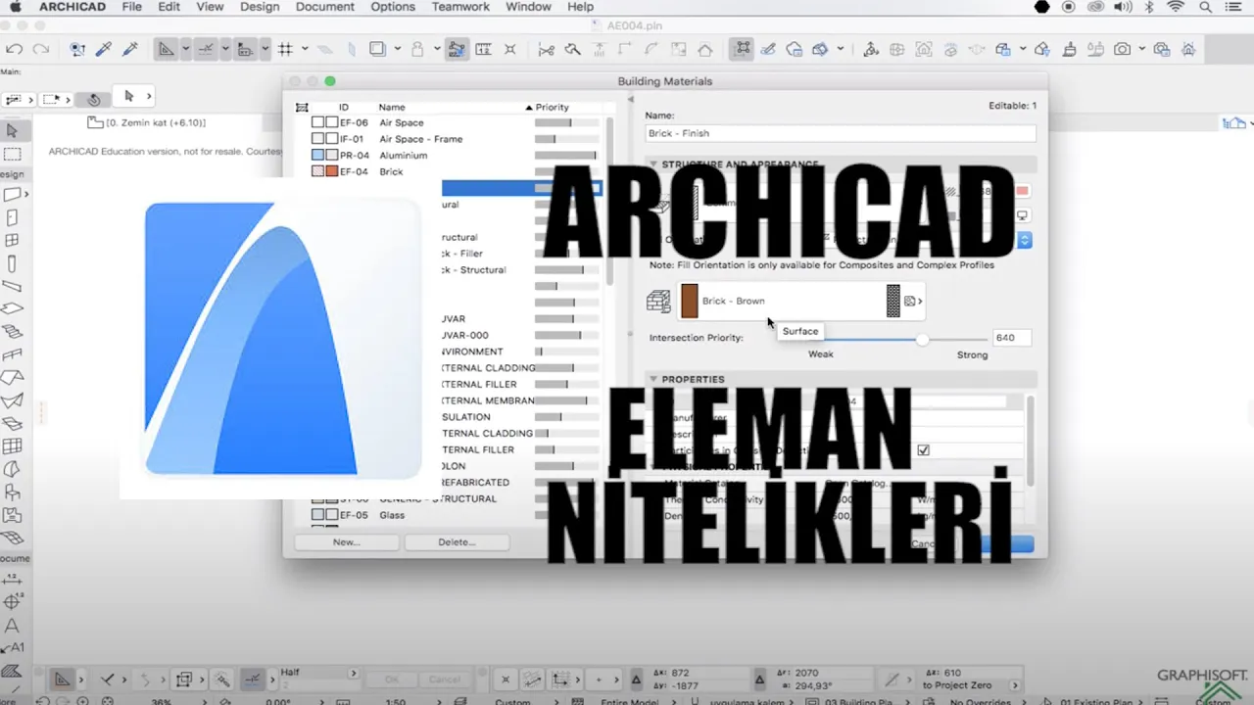Sort list by ID column header
The width and height of the screenshot is (1254, 705).
[x=344, y=107]
